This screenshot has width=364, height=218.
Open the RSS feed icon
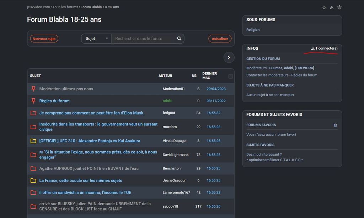point(332,7)
